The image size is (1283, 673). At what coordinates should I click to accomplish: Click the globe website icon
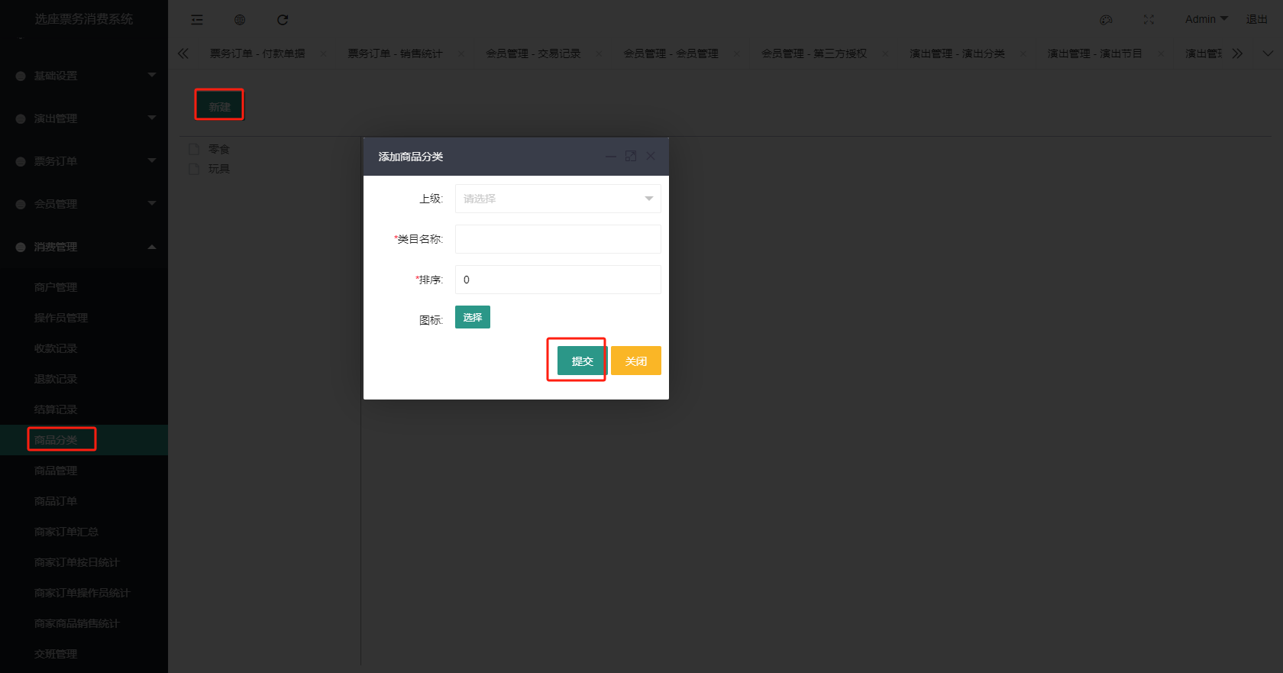click(240, 20)
